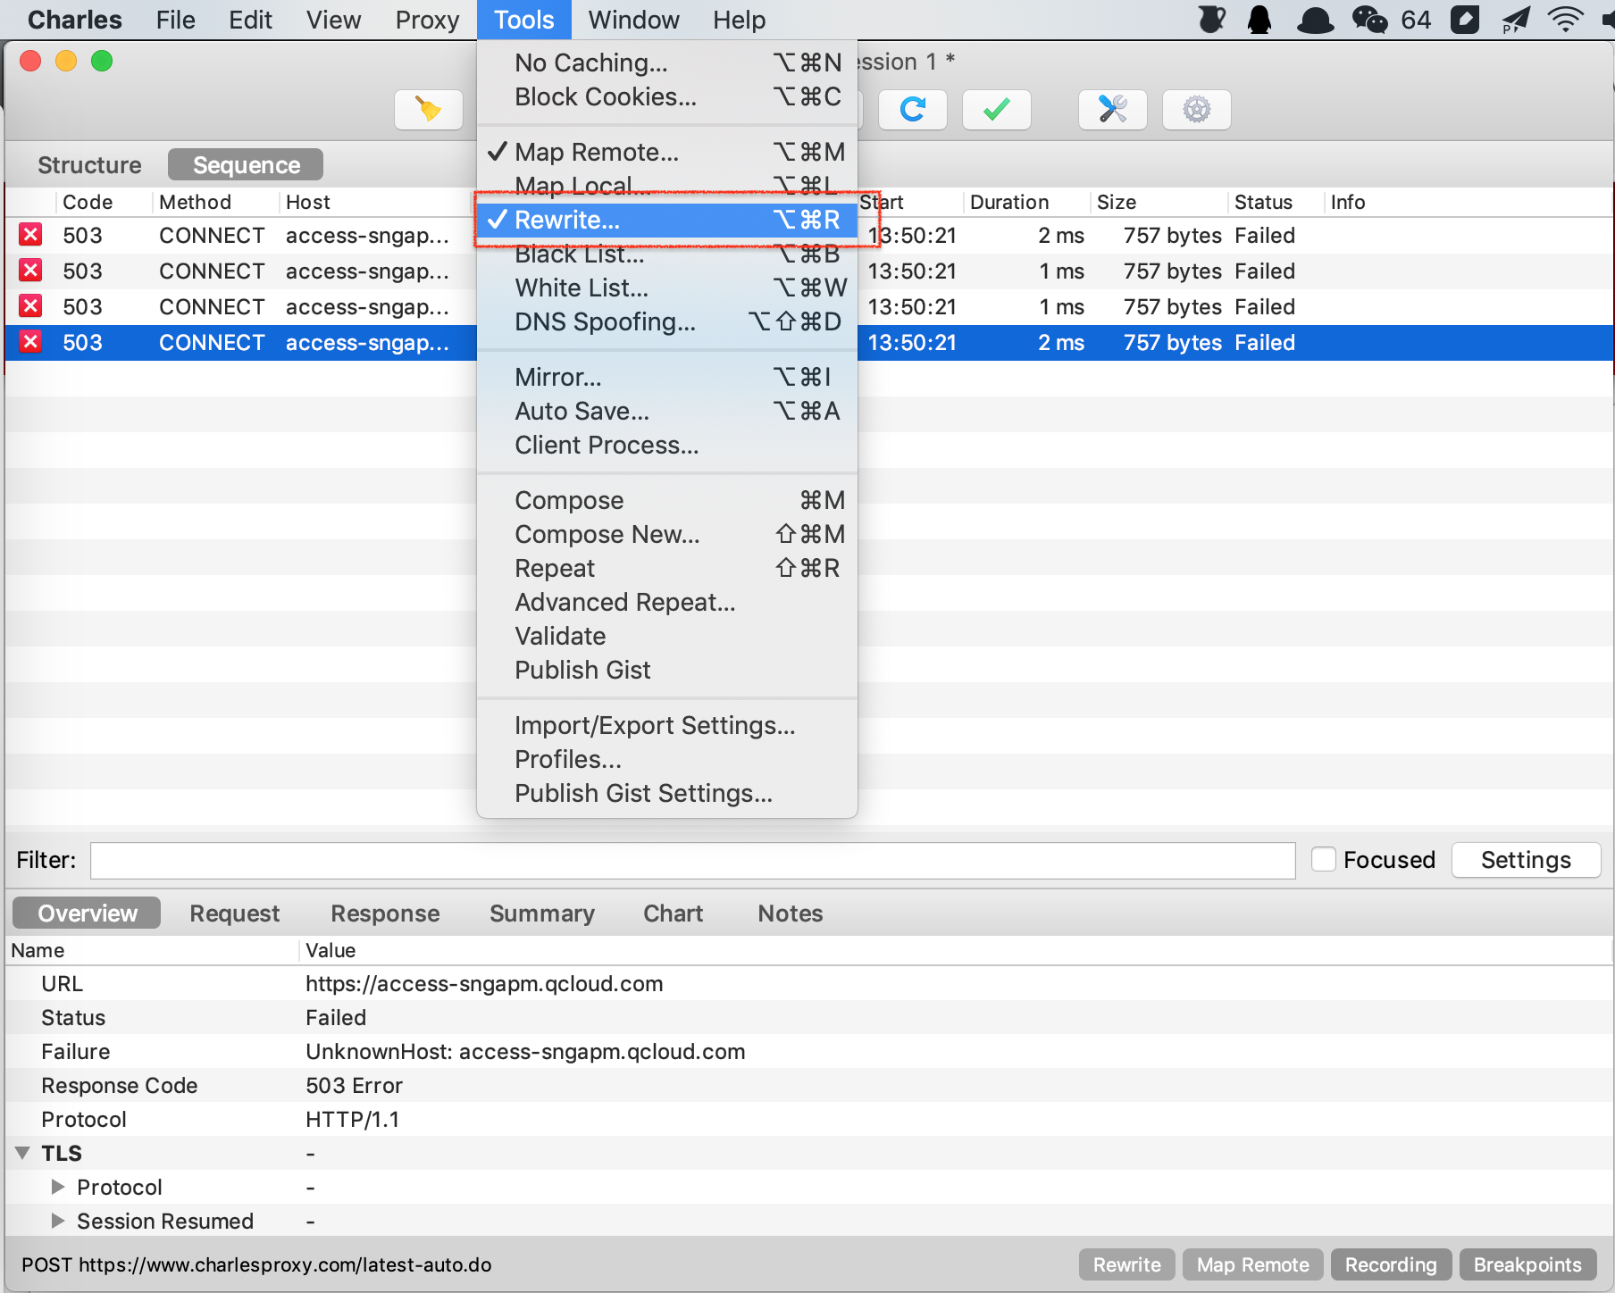Click the broom clear session icon
1615x1293 pixels.
point(429,110)
